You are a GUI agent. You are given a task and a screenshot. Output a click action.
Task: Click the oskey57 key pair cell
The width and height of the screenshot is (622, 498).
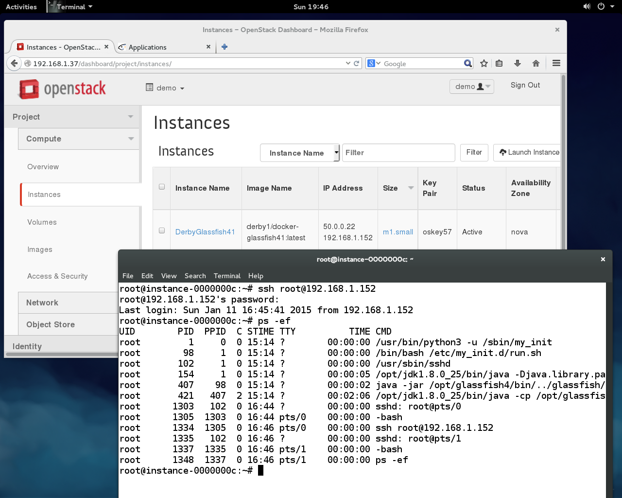coord(437,232)
